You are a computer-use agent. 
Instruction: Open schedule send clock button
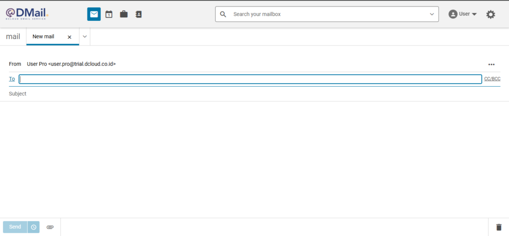[x=34, y=227]
